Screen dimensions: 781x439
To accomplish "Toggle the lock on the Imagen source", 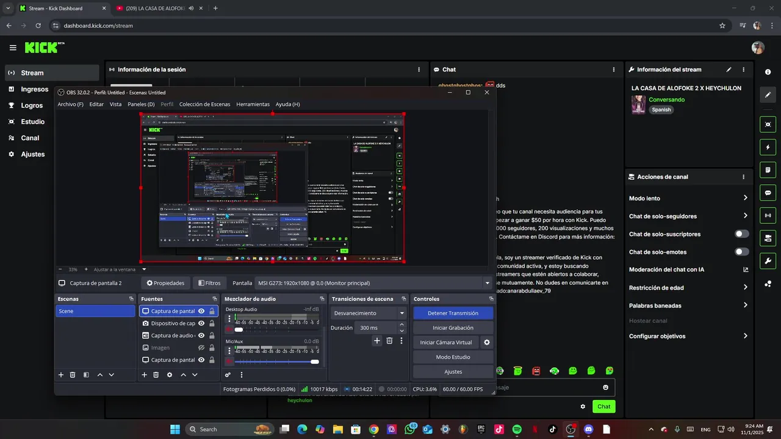I will point(212,348).
